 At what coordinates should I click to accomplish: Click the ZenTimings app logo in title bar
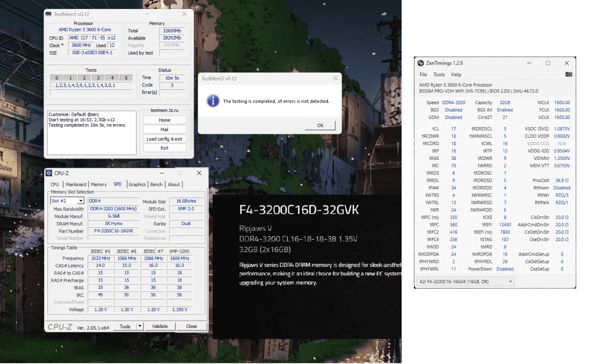421,63
